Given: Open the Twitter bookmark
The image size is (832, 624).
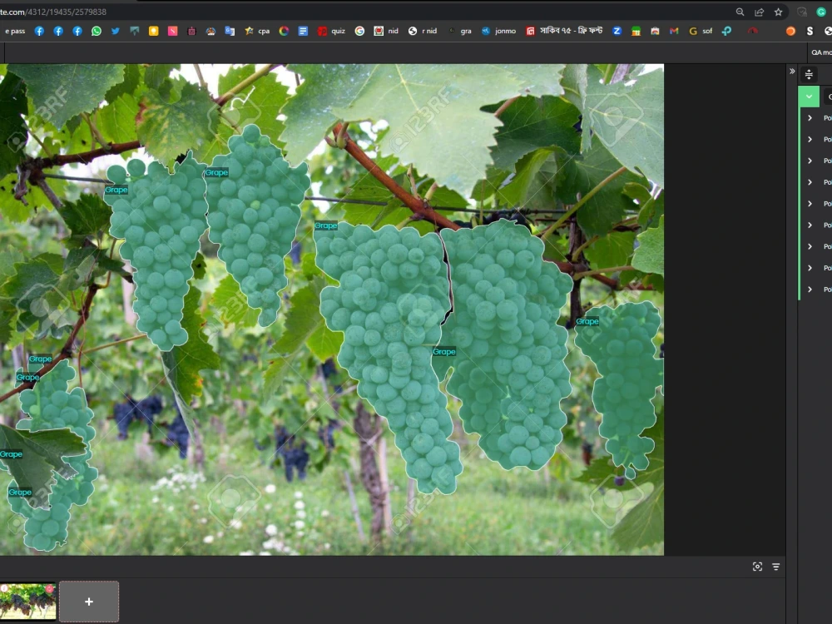Looking at the screenshot, I should coord(115,31).
